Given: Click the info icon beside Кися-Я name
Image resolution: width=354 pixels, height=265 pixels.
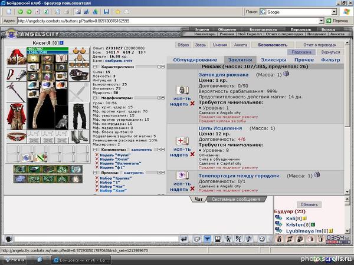Looking at the screenshot, I should [61, 43].
